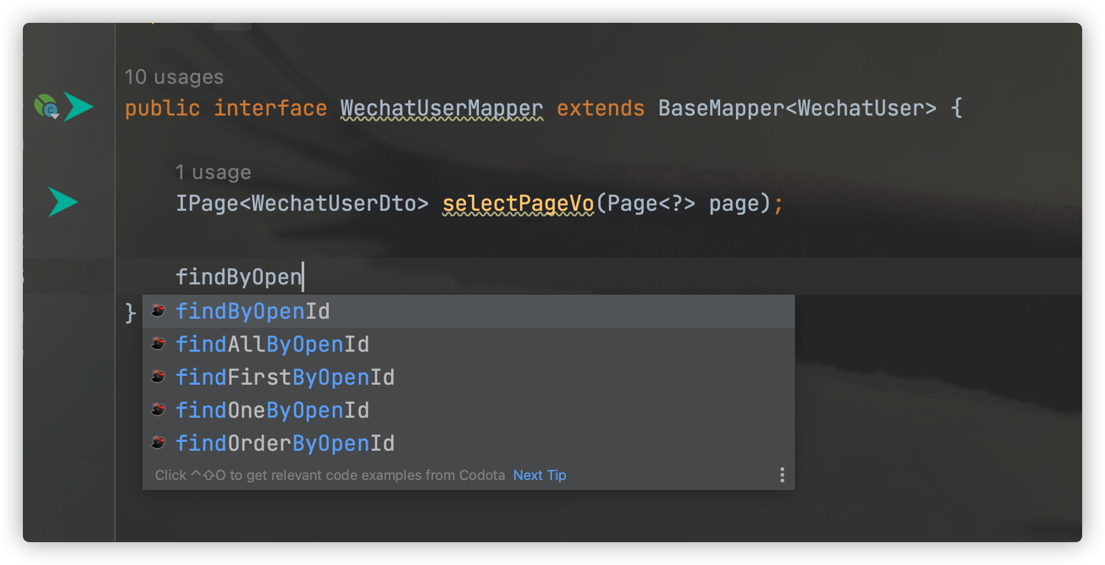The image size is (1105, 565).
Task: Place cursor in the typed findByOpen text
Action: coord(239,277)
